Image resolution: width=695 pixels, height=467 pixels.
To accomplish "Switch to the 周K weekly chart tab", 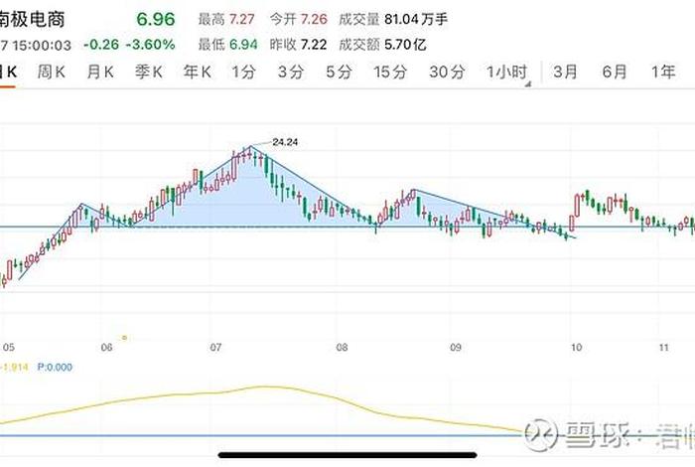I will (x=51, y=72).
